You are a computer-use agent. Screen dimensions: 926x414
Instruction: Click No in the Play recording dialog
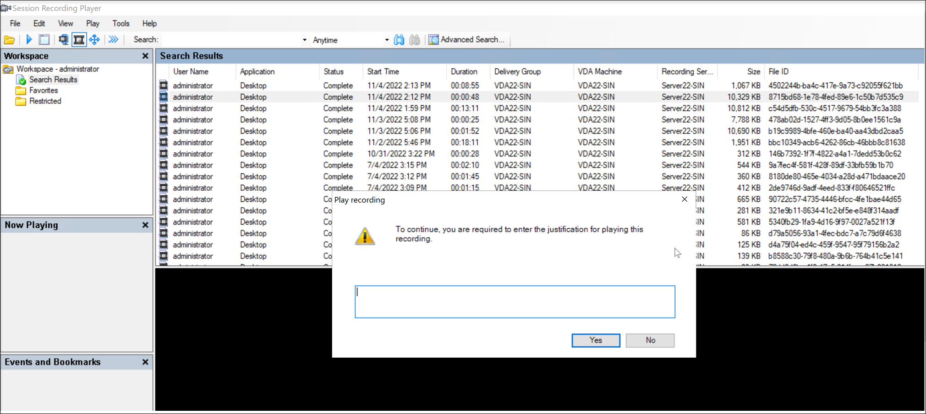pyautogui.click(x=650, y=340)
